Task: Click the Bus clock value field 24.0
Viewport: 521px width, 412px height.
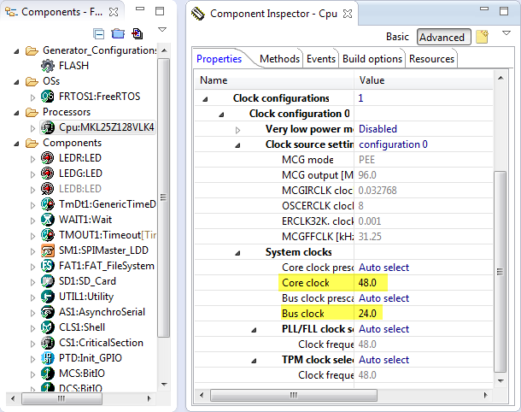Action: click(368, 314)
